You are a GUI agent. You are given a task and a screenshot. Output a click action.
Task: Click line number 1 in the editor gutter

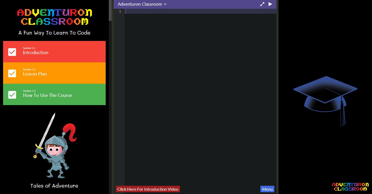point(120,11)
